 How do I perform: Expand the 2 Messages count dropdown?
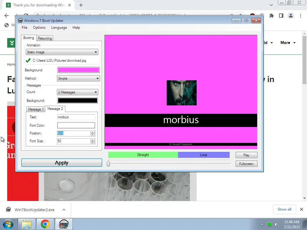(x=78, y=92)
